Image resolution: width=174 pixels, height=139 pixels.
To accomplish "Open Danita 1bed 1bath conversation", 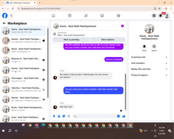I will pos(23,70).
